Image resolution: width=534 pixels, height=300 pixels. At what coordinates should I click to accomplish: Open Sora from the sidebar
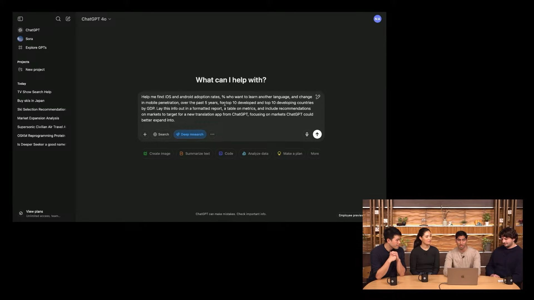pos(29,39)
